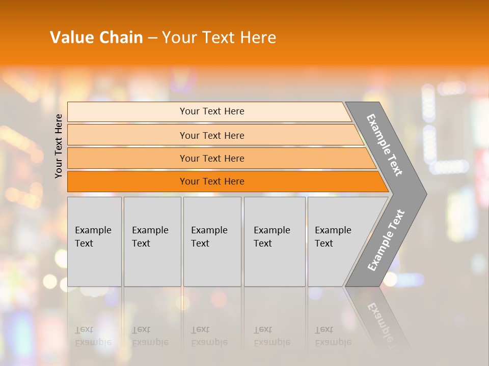
Task: Click the darkest orange "Your Text Here" bar
Action: pos(211,181)
